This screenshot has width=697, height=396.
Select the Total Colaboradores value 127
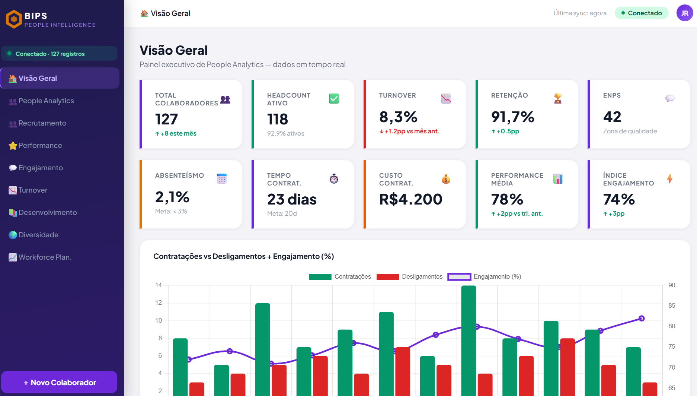pyautogui.click(x=166, y=119)
